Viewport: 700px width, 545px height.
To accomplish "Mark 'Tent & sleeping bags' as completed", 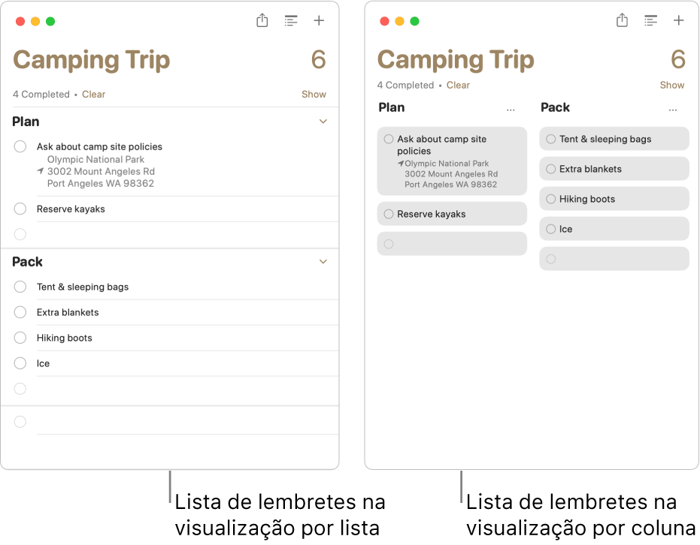I will tap(20, 287).
